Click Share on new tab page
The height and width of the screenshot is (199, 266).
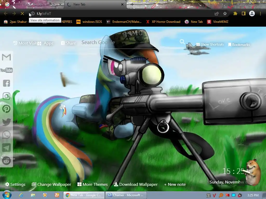pyautogui.click(x=69, y=43)
